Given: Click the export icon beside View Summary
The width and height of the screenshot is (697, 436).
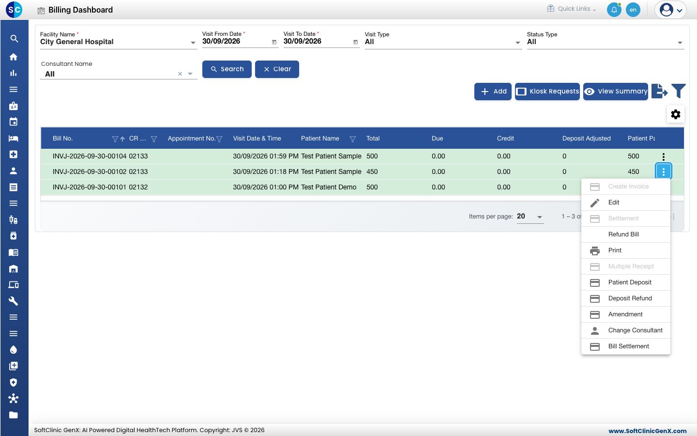Looking at the screenshot, I should click(x=659, y=91).
